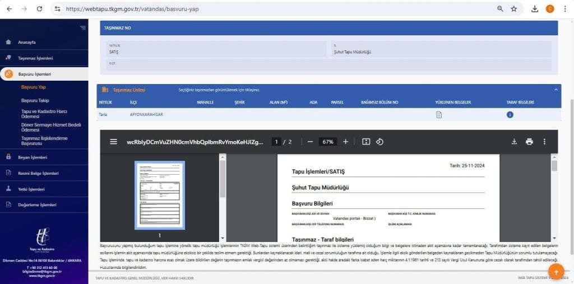Rotate the PDF counterclockwise
The height and width of the screenshot is (284, 574).
(379, 142)
